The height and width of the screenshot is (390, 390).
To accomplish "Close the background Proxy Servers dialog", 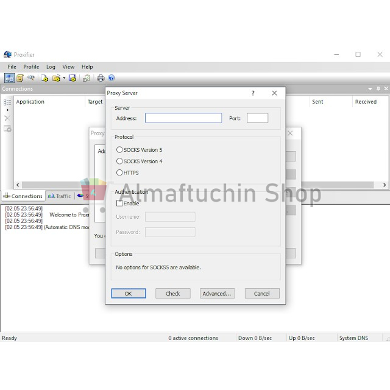I will click(x=290, y=133).
